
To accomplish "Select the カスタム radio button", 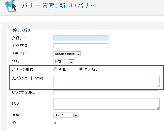I will [81, 69].
